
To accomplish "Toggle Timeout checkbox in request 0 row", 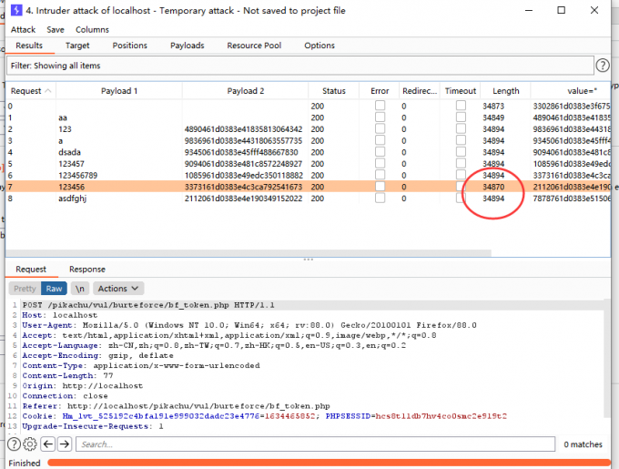I will 461,106.
